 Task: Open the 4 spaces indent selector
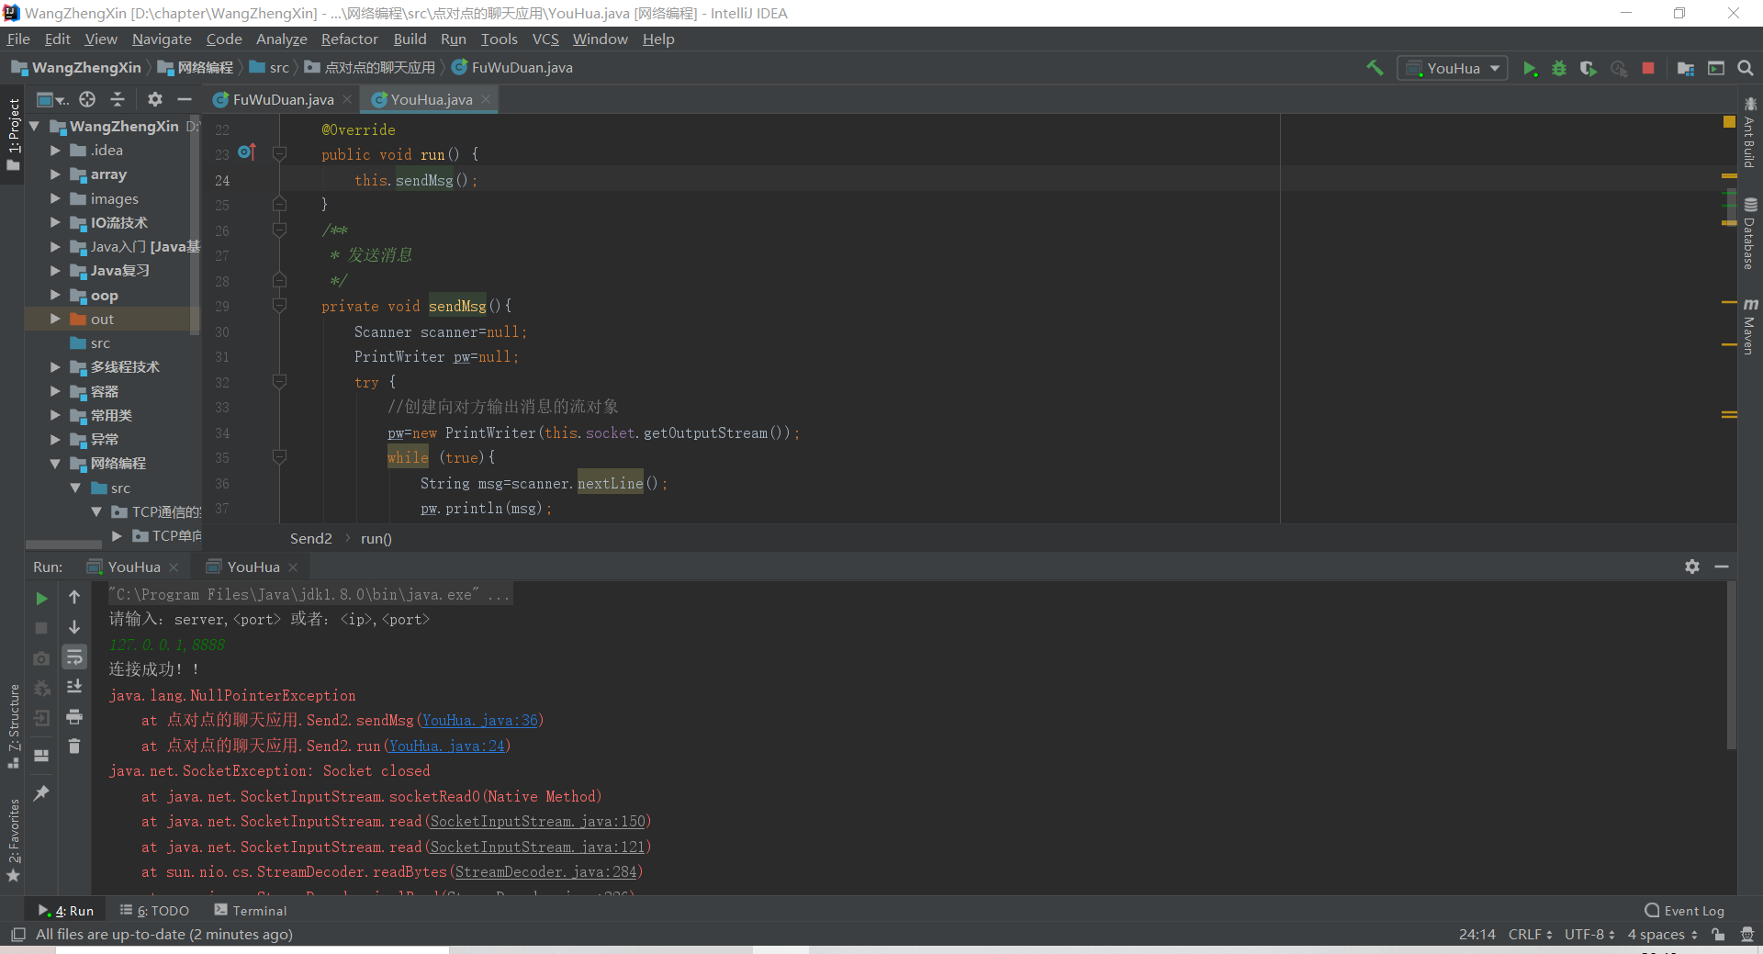(1662, 935)
